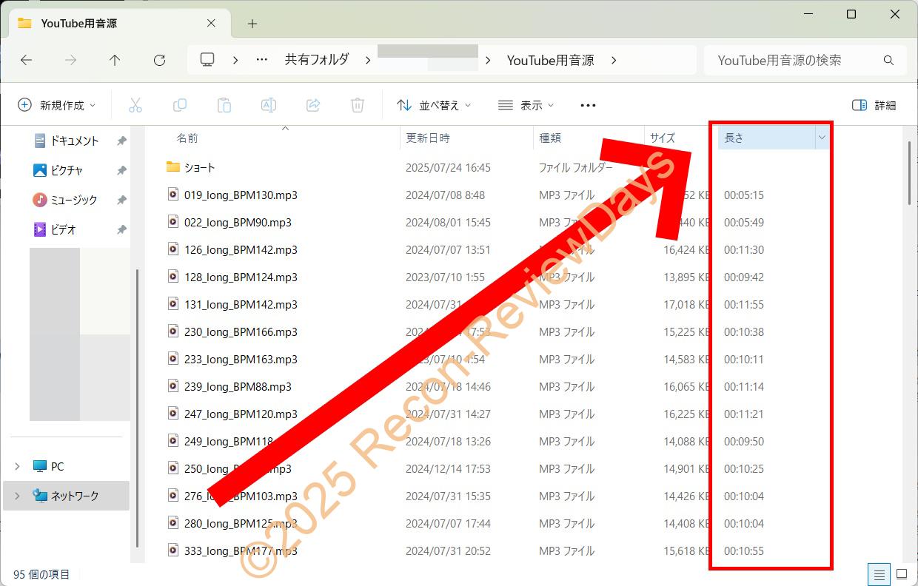Click the Rename icon in toolbar
The image size is (918, 586).
[268, 105]
